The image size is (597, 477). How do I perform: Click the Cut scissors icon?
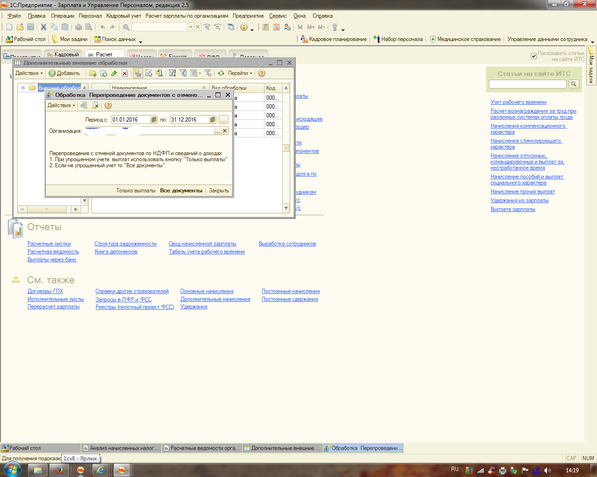pyautogui.click(x=43, y=27)
